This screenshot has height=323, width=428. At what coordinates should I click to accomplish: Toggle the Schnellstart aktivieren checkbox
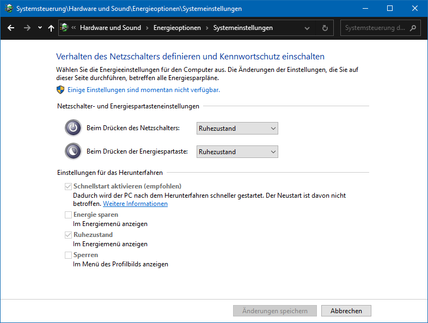click(68, 186)
